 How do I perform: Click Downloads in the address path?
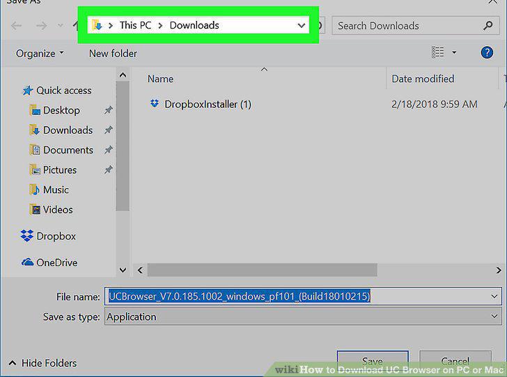coord(194,25)
